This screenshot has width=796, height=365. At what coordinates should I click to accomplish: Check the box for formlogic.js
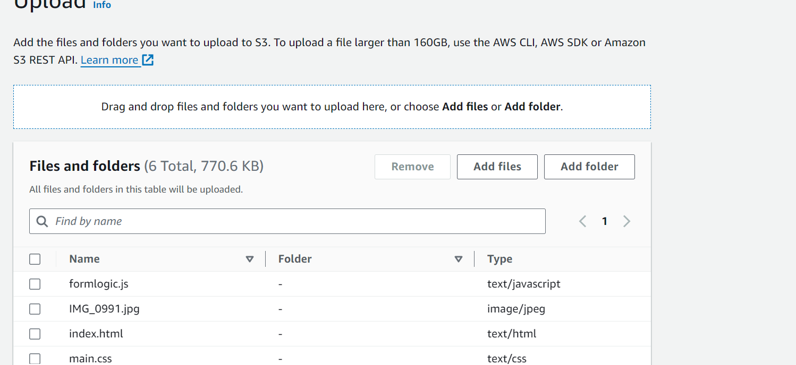[x=35, y=284]
